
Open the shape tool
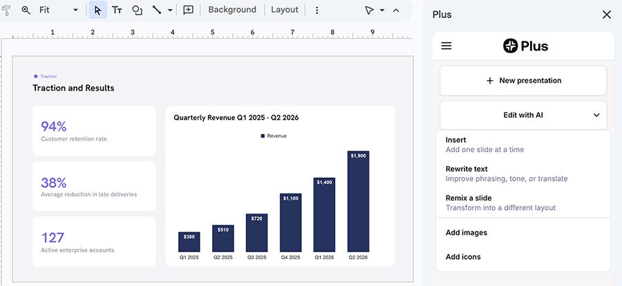click(137, 10)
